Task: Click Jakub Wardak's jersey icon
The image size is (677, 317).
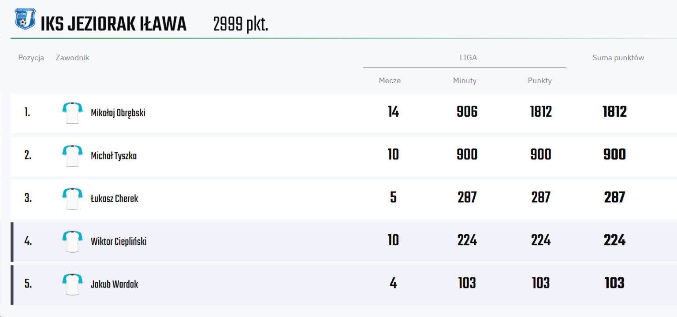Action: 72,284
